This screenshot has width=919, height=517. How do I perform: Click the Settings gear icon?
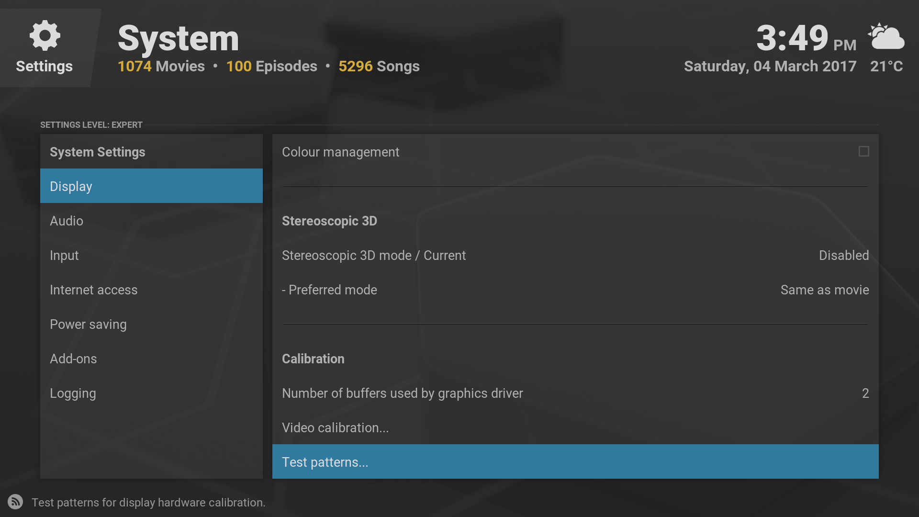point(45,35)
